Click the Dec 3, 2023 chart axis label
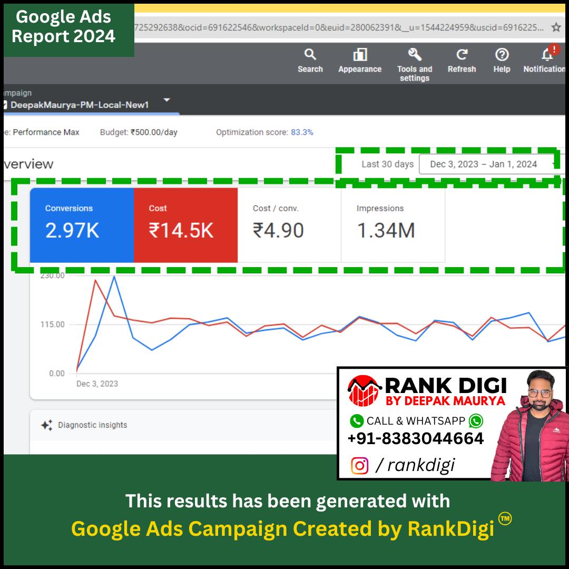 [97, 384]
